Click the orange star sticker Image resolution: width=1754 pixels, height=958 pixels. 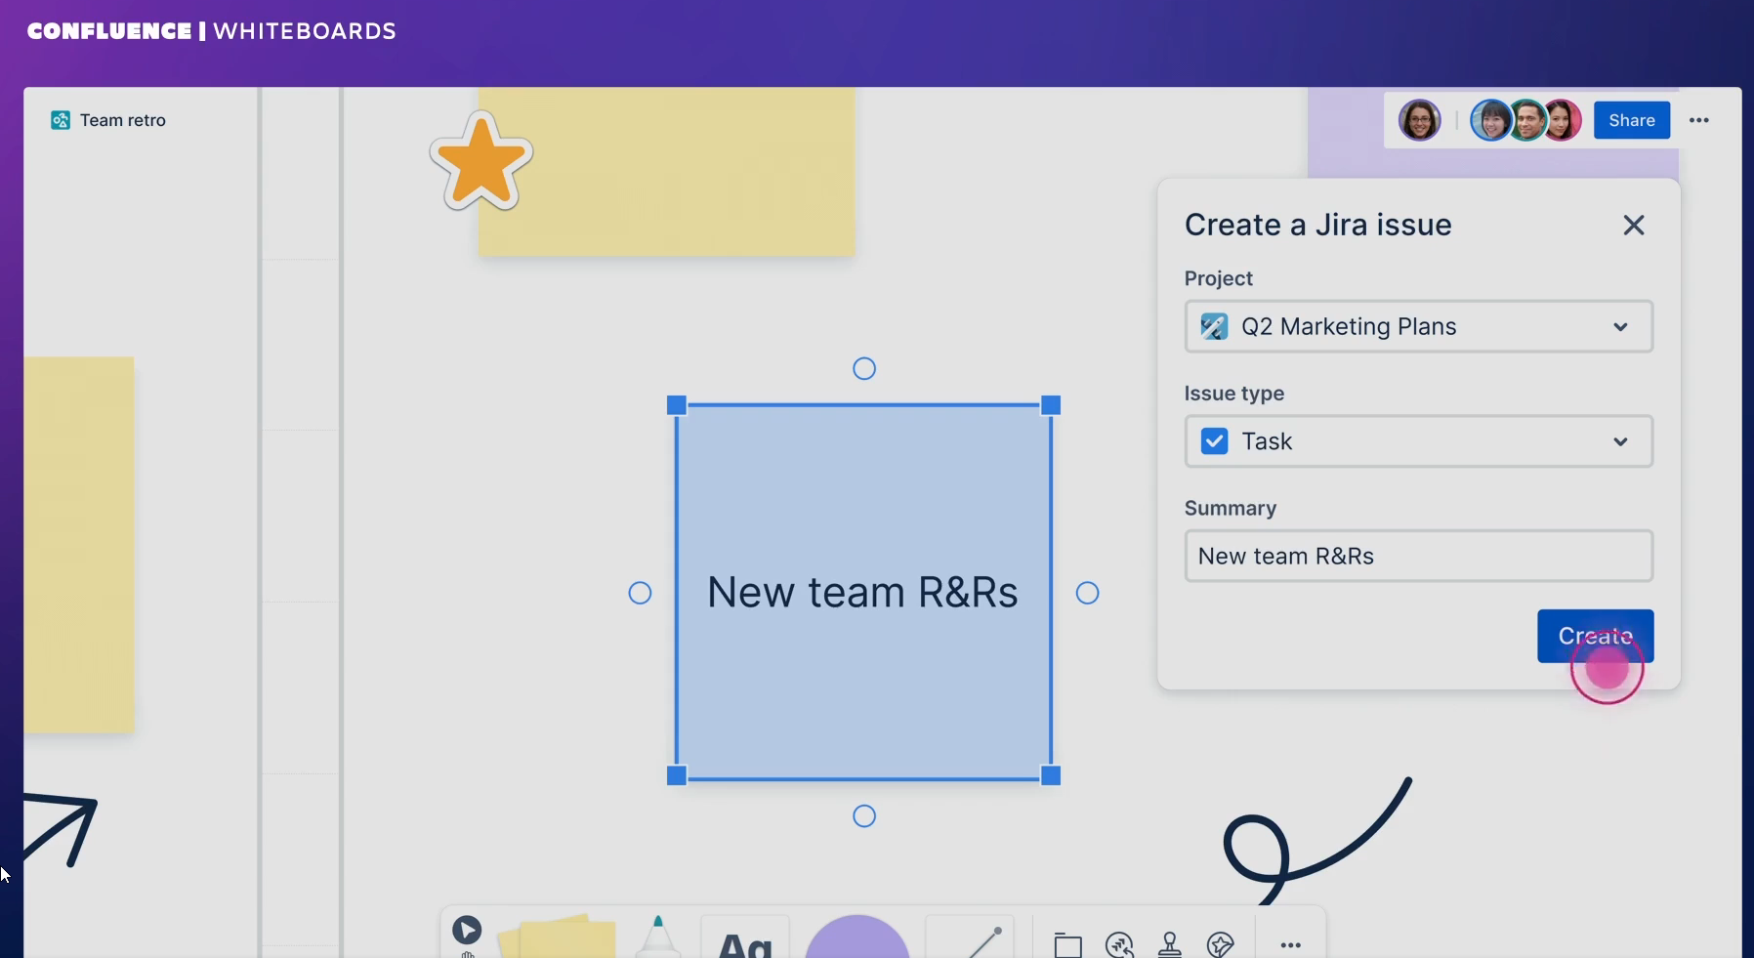pyautogui.click(x=480, y=163)
